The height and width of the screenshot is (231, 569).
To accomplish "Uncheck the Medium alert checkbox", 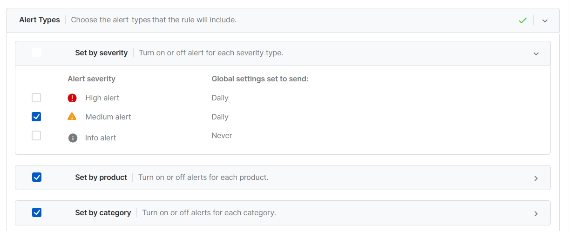I will pyautogui.click(x=36, y=117).
